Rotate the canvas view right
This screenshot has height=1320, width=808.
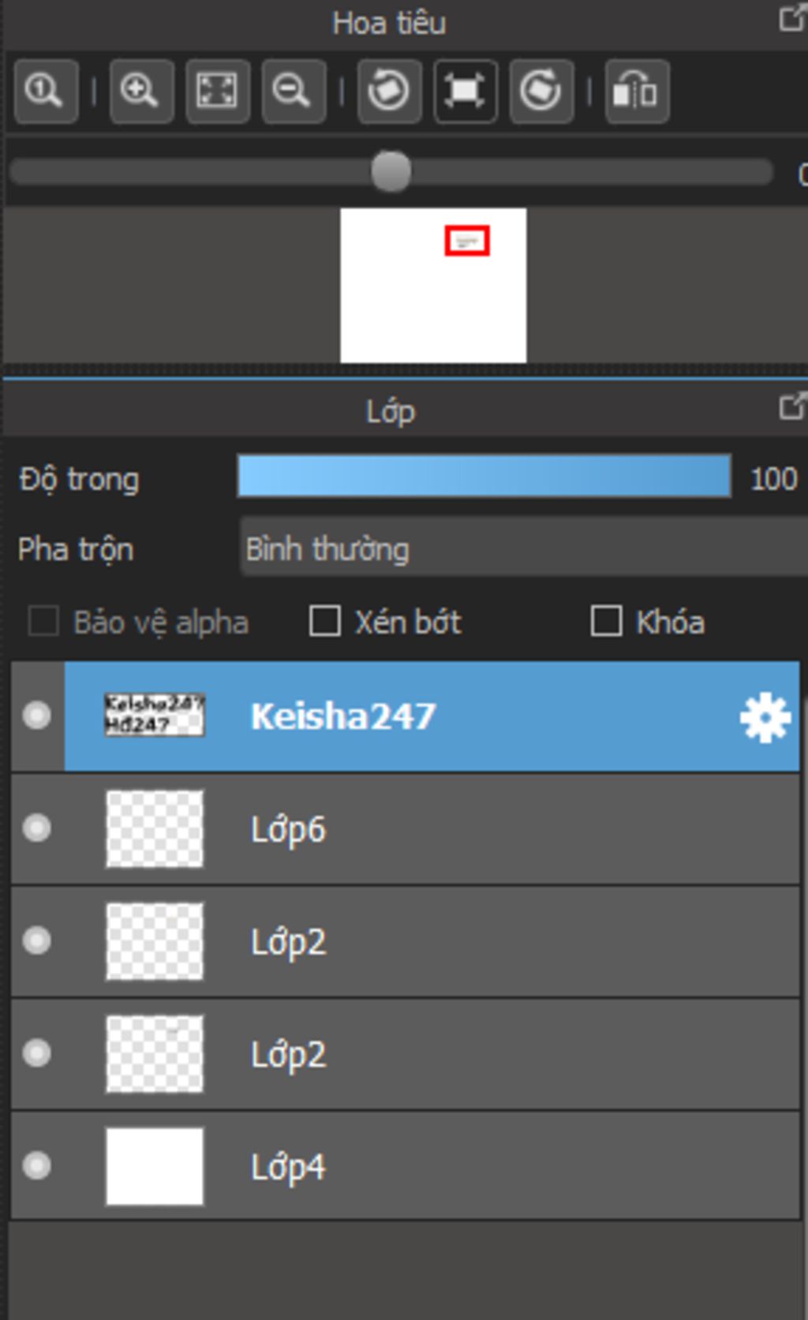[x=541, y=92]
